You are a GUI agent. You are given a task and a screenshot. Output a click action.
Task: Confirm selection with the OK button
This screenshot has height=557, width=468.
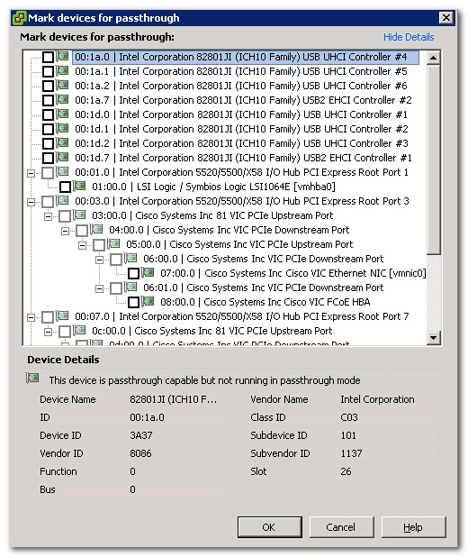click(270, 526)
